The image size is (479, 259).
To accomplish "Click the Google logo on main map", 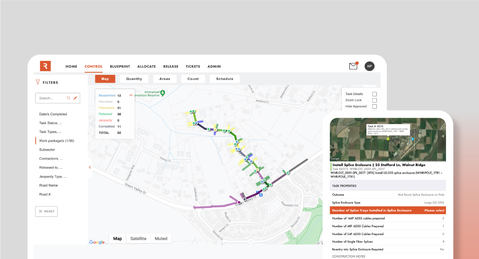I will [97, 242].
